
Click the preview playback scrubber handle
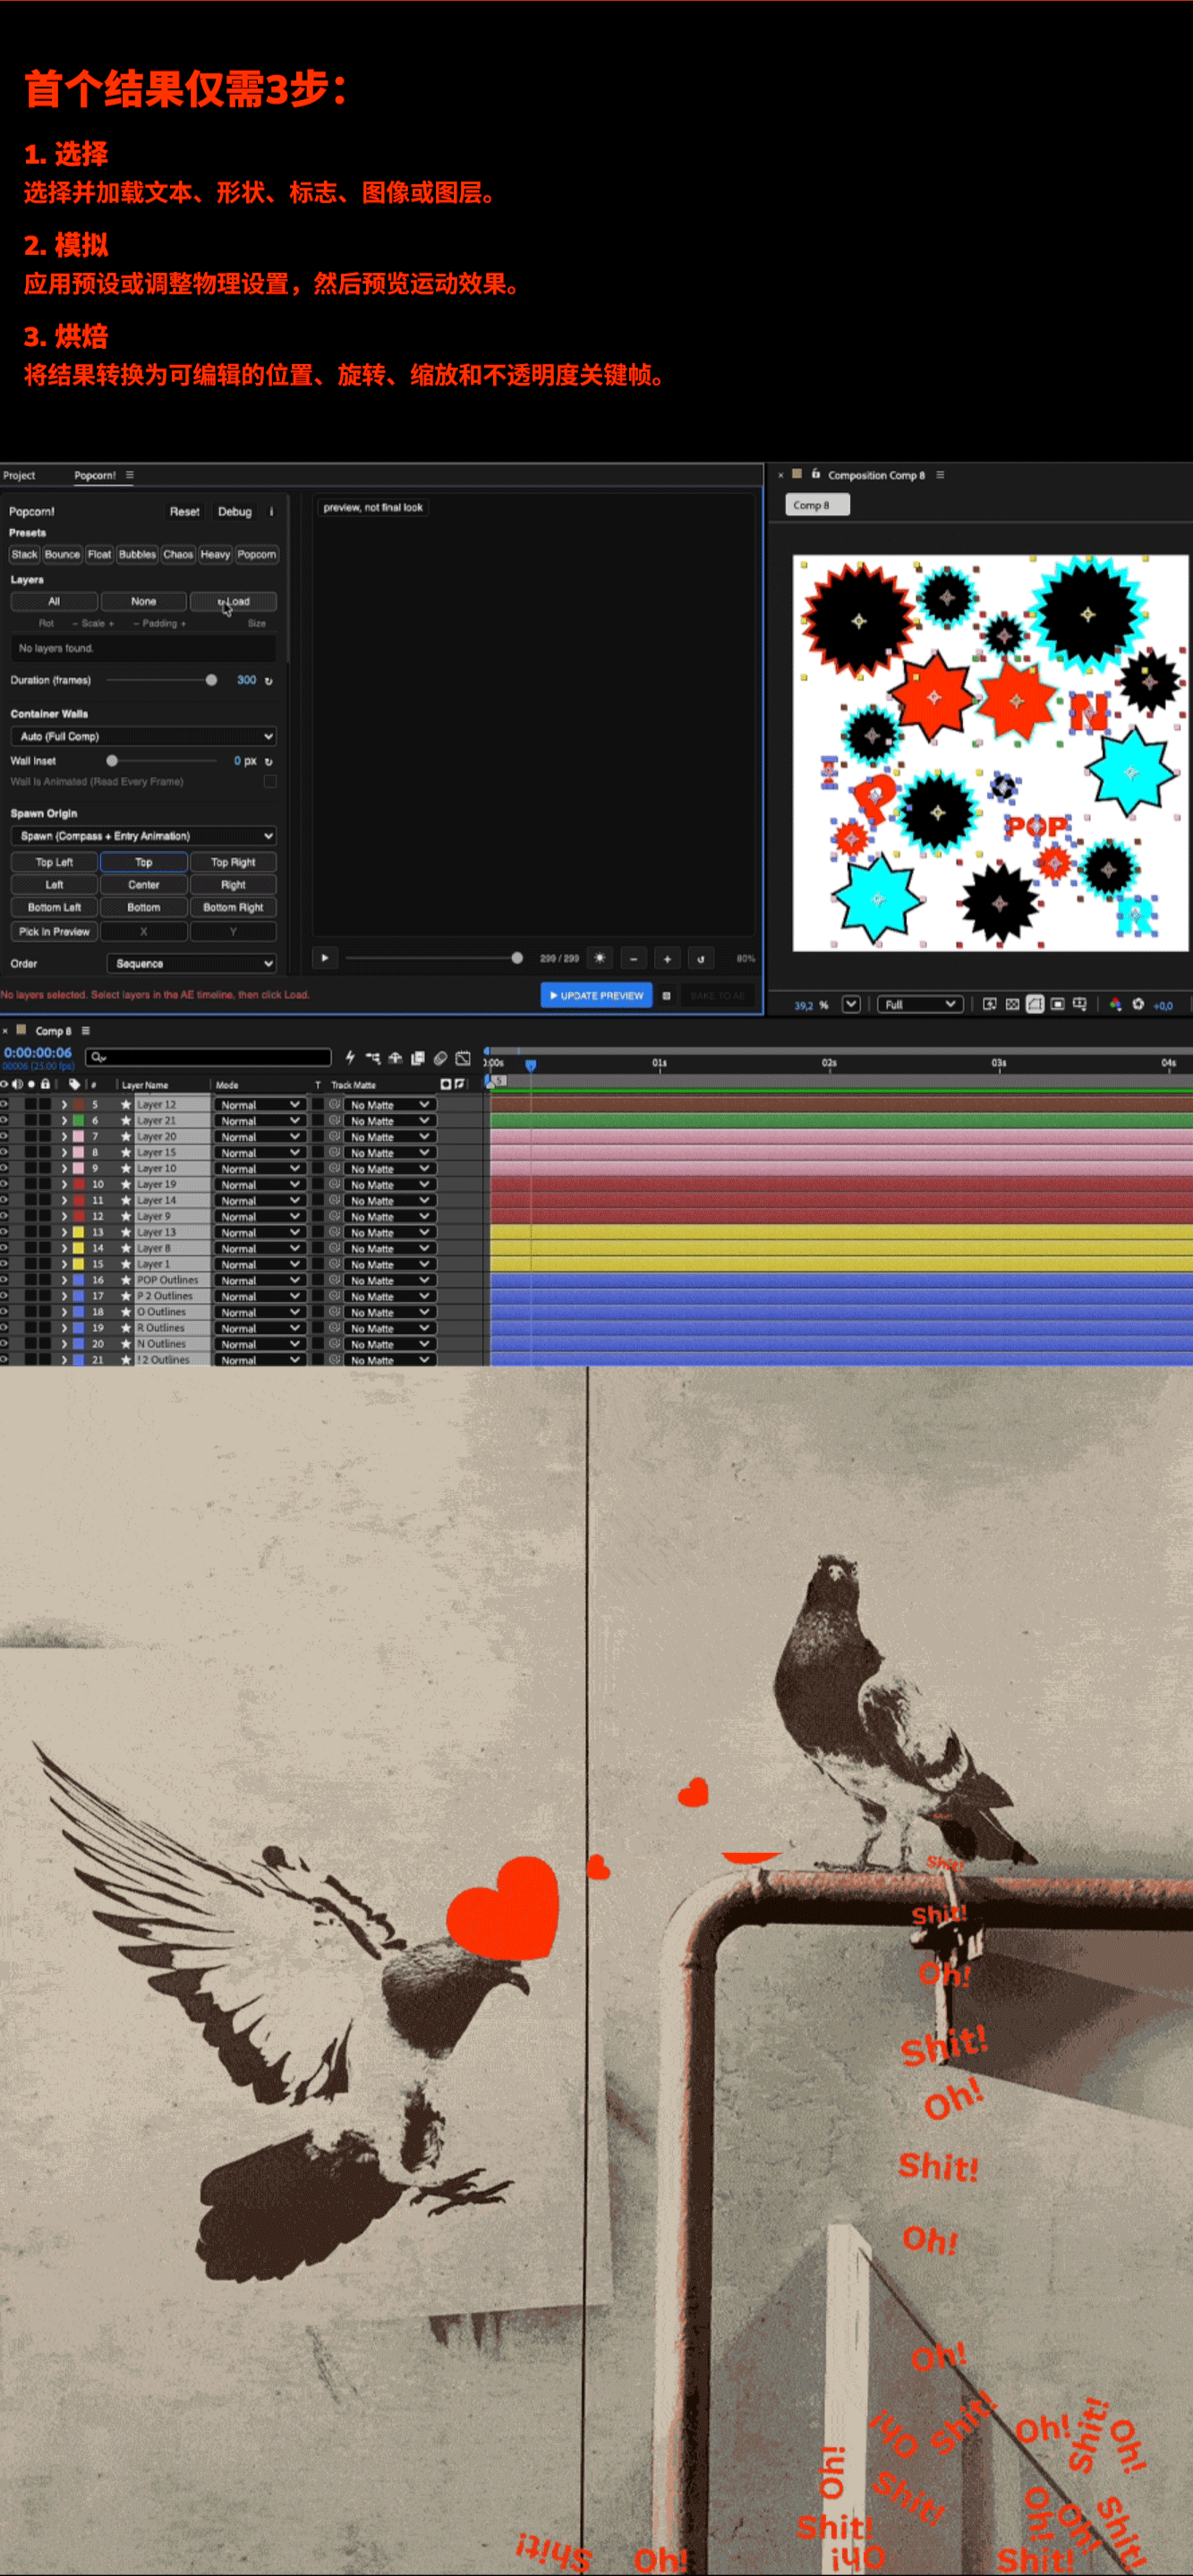(517, 958)
